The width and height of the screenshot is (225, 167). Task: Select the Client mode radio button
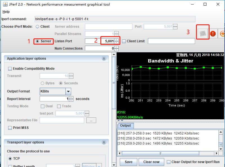point(37,27)
